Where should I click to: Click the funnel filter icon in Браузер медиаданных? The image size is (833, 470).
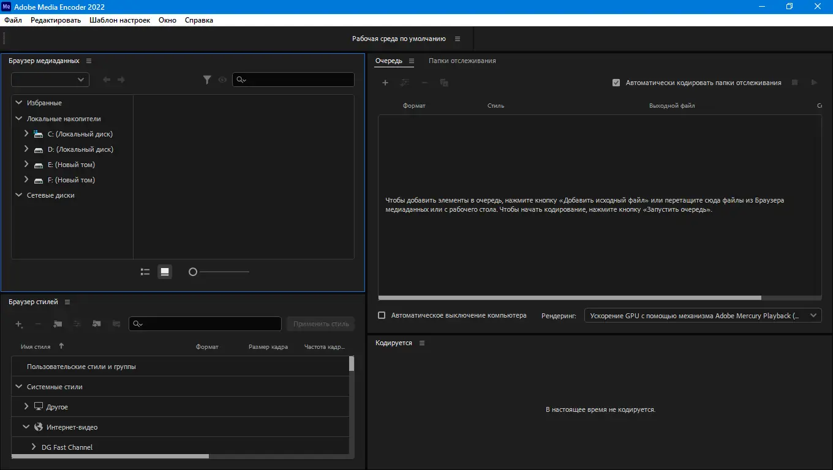(x=207, y=80)
